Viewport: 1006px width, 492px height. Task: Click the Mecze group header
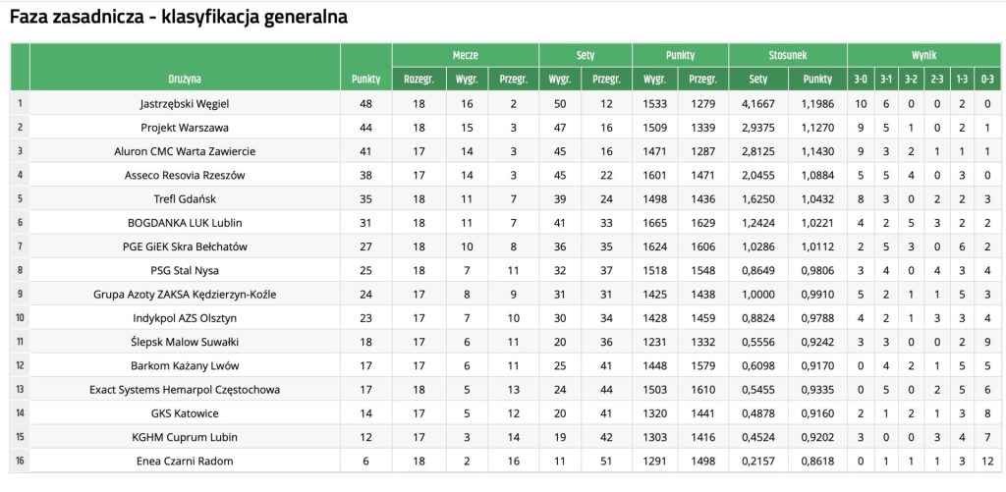[465, 56]
